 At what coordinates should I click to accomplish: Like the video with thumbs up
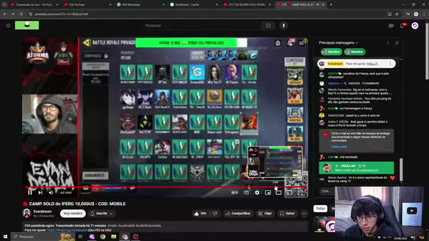point(200,213)
